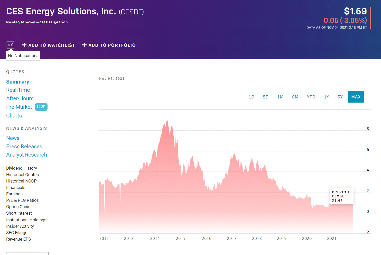Open Press Releases section
The height and width of the screenshot is (255, 381).
[24, 147]
